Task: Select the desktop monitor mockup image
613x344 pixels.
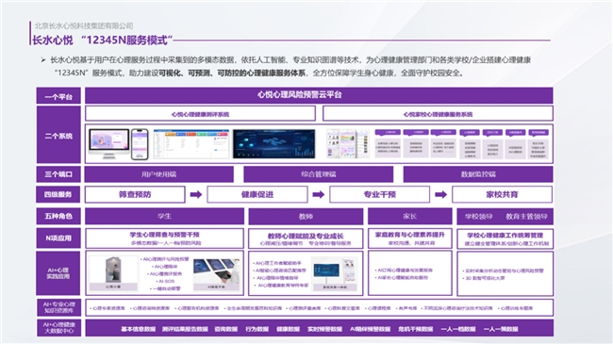Action: [x=108, y=144]
